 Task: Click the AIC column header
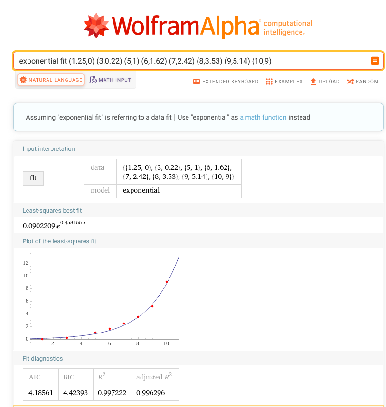41,377
